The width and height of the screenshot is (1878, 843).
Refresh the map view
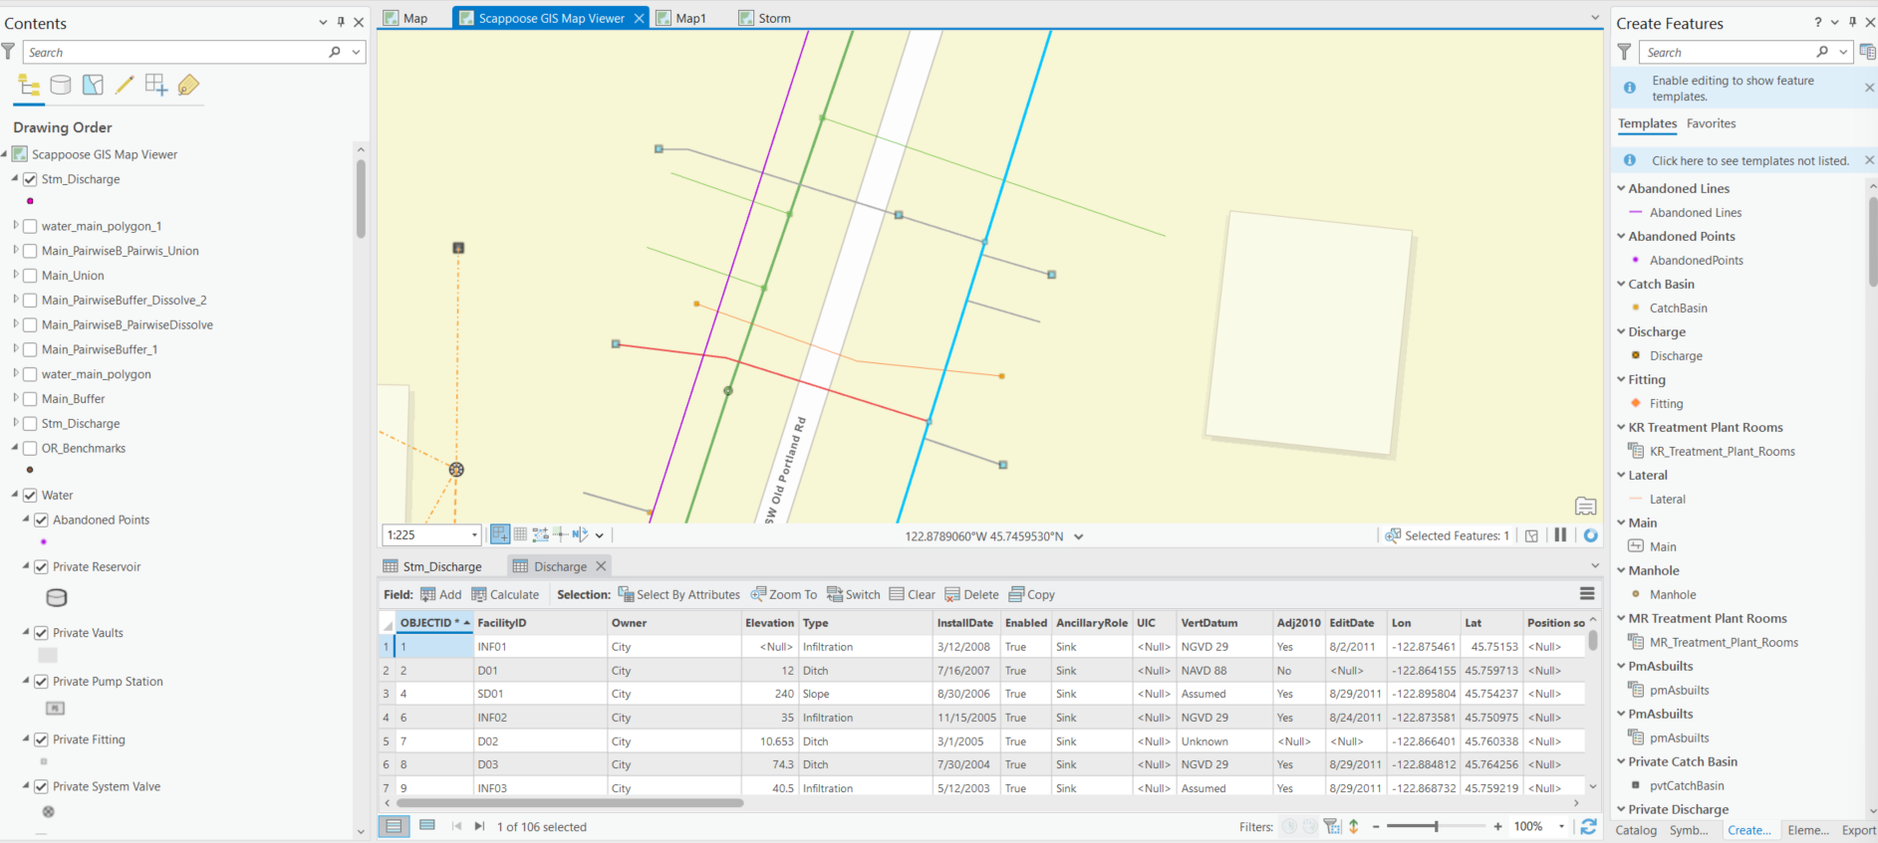click(x=1591, y=535)
